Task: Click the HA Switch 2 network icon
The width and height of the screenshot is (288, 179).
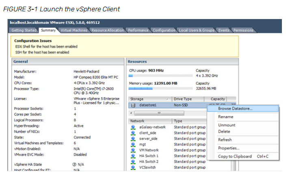Action: pyautogui.click(x=133, y=162)
